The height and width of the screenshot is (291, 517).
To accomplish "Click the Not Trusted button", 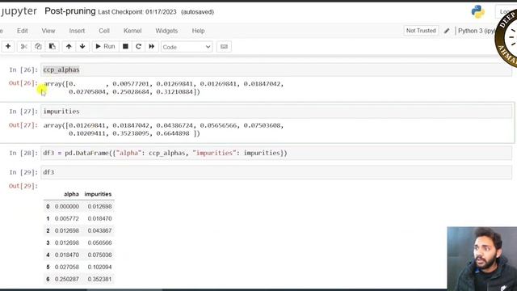I will click(421, 31).
